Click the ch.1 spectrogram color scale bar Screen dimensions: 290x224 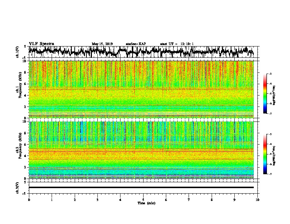pos(265,94)
